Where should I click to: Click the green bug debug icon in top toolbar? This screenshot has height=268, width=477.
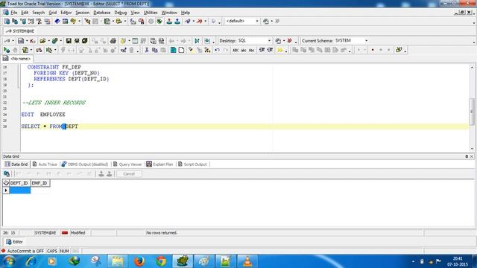(159, 22)
